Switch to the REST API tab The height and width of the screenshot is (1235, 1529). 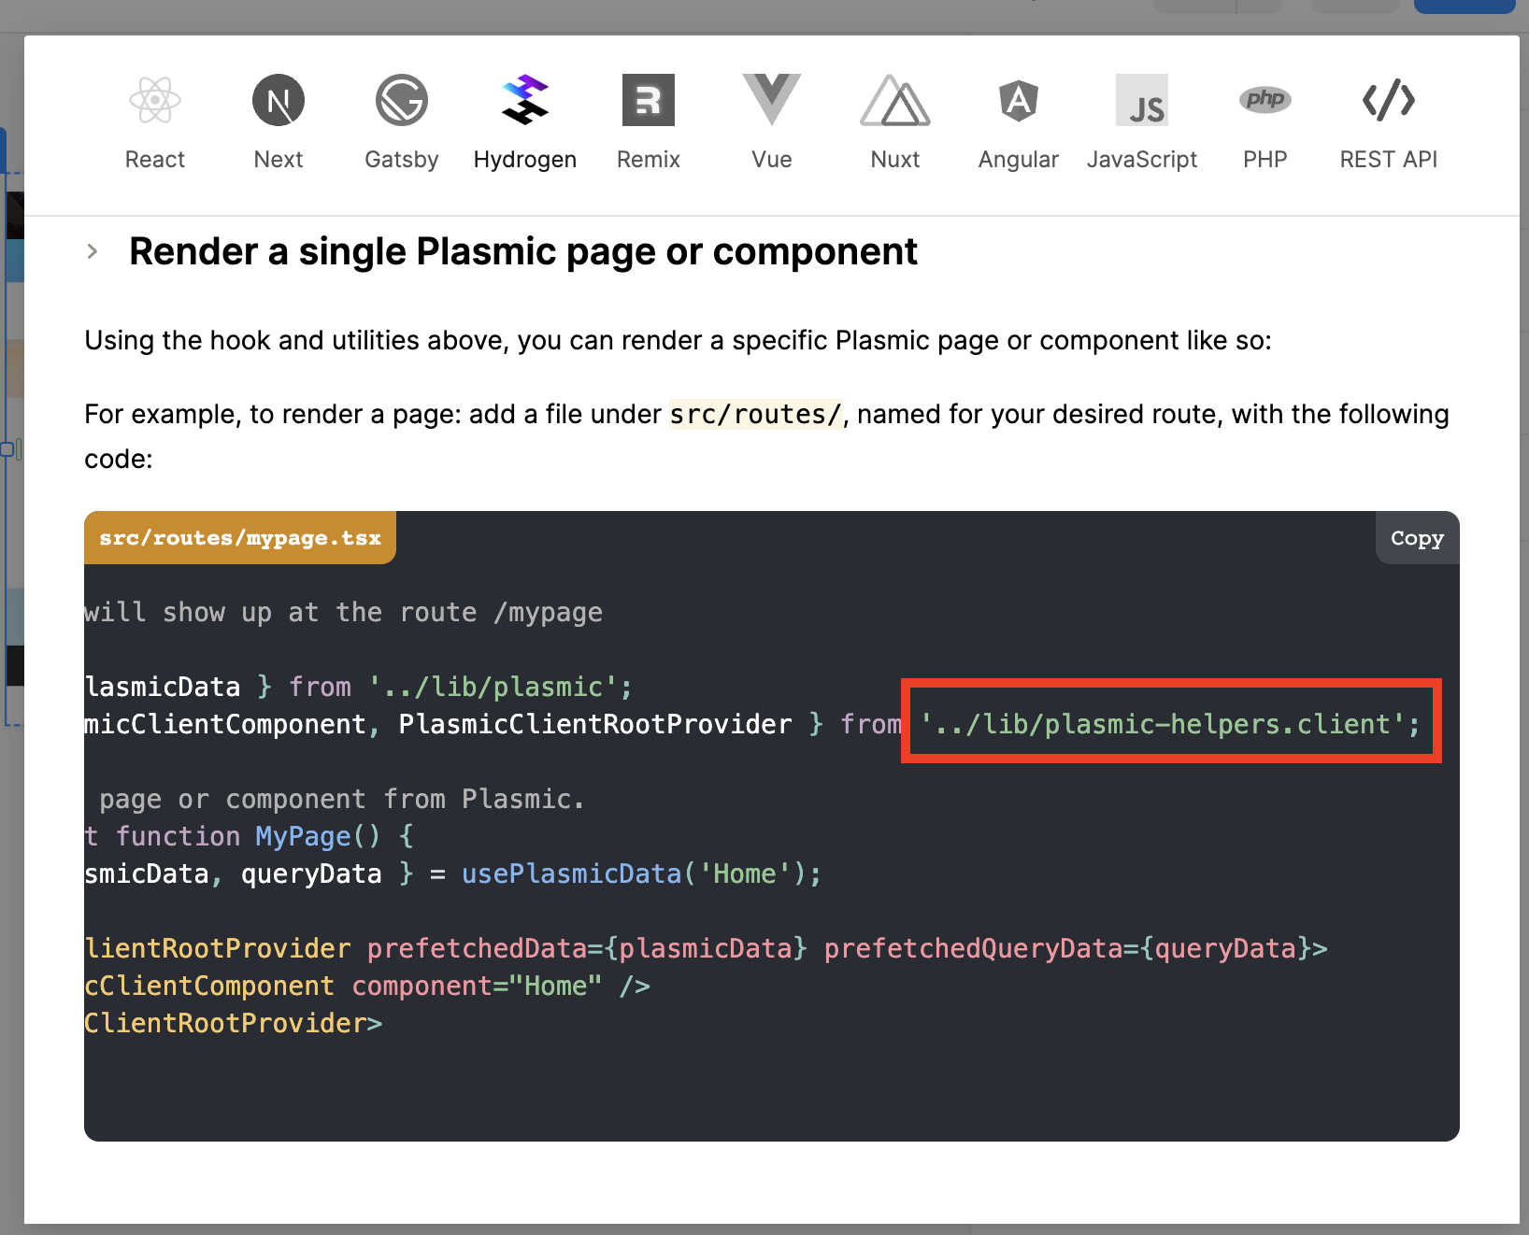(1388, 122)
